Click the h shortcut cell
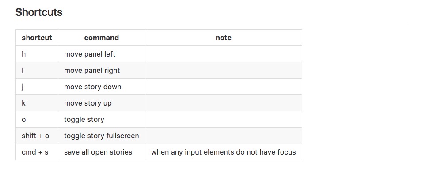426x170 pixels. pyautogui.click(x=37, y=54)
